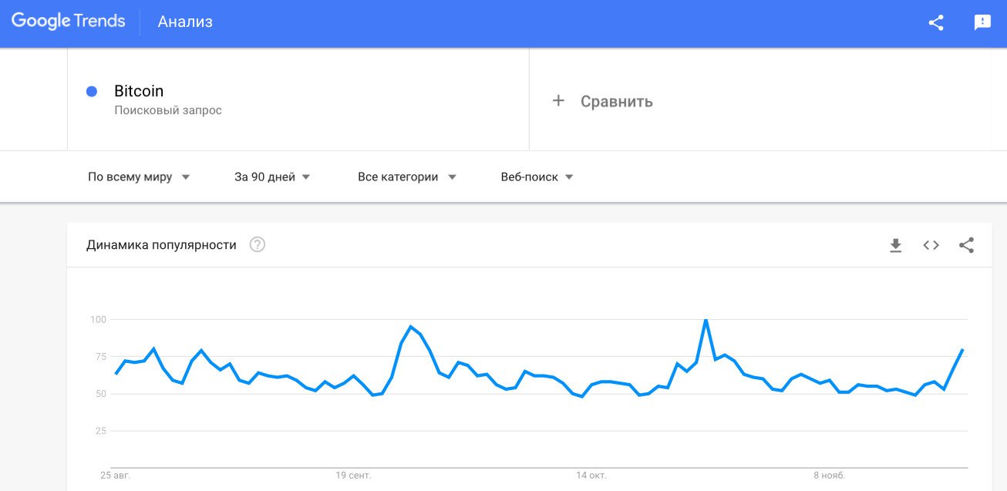Click the 19 сент. date label on the axis
The height and width of the screenshot is (491, 1007).
tap(353, 475)
